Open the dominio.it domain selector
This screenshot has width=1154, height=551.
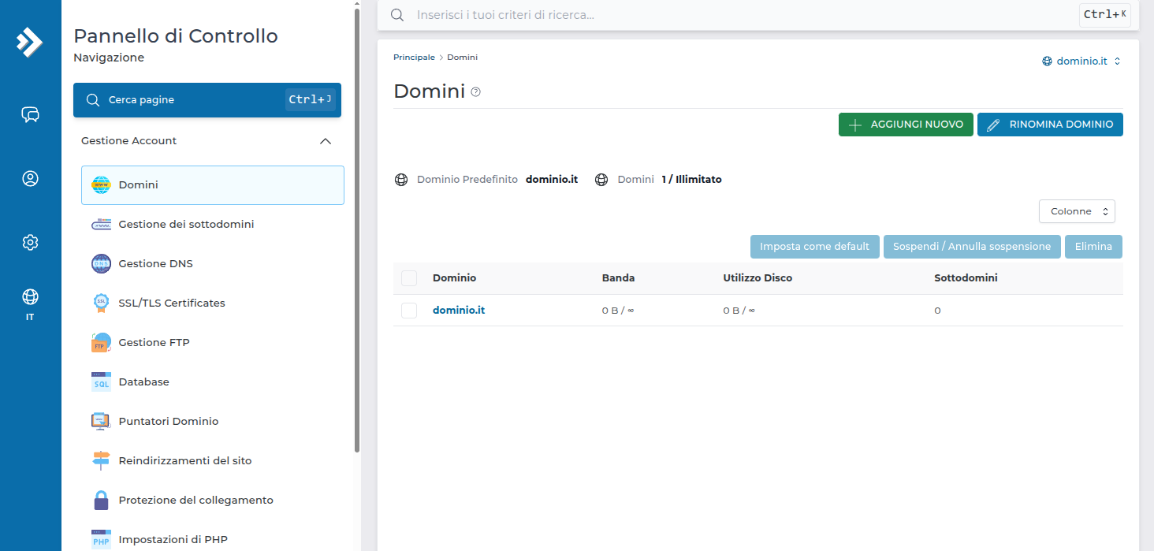click(x=1081, y=61)
